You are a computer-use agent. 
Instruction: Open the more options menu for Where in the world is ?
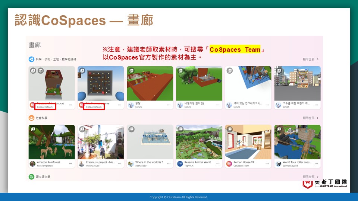[x=169, y=164]
